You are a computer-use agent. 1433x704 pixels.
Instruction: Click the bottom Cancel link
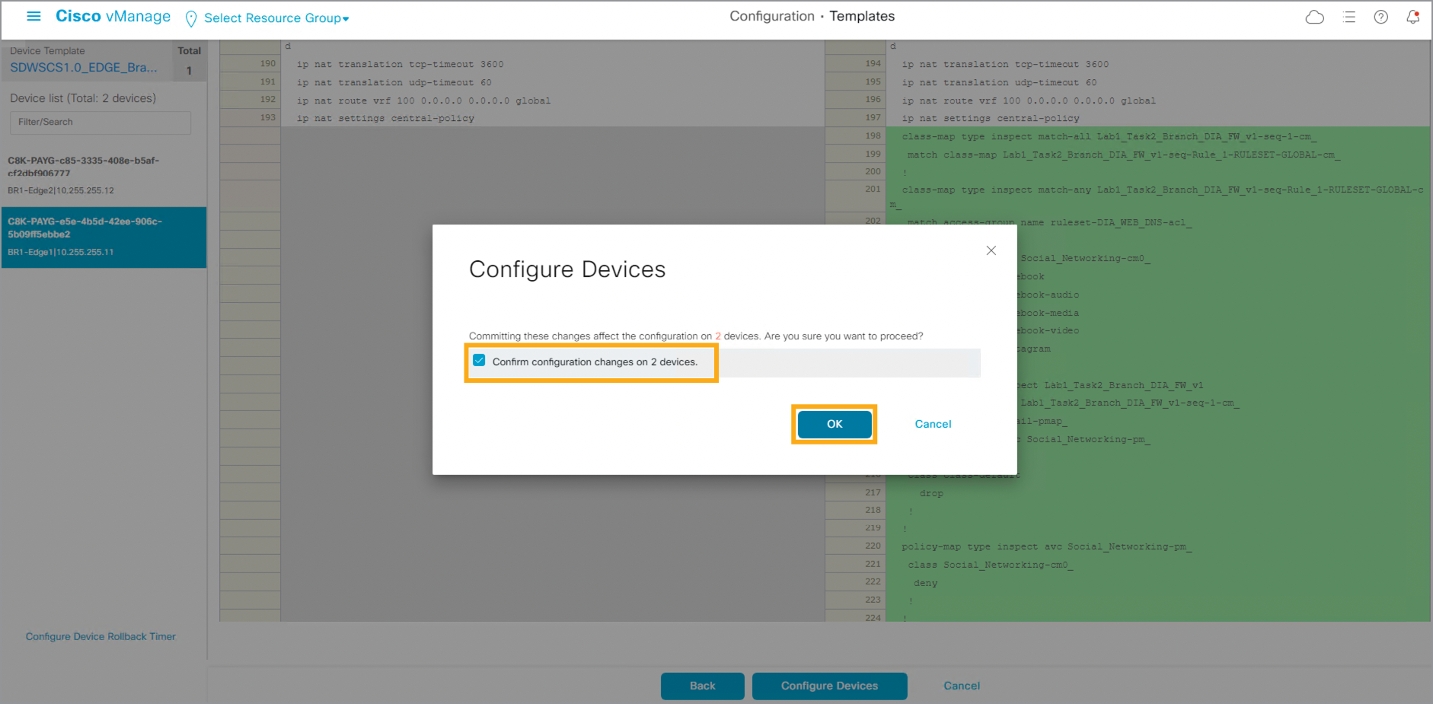[962, 686]
